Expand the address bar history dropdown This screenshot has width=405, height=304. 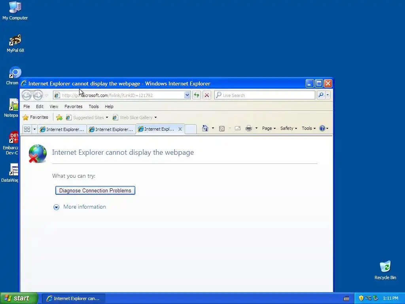(187, 95)
